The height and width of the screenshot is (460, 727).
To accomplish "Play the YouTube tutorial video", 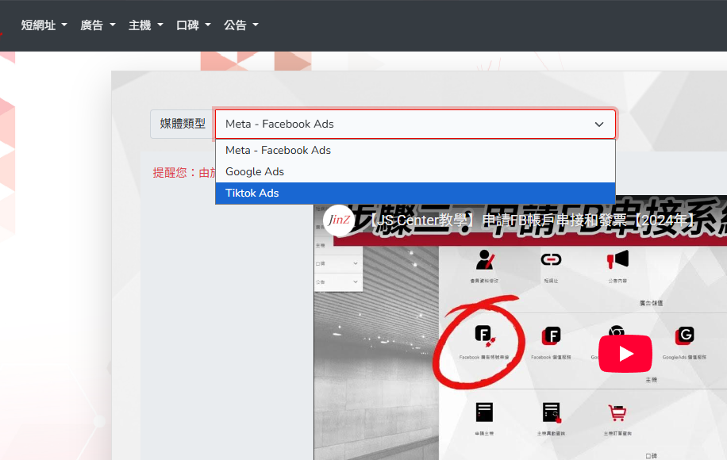I will [625, 354].
